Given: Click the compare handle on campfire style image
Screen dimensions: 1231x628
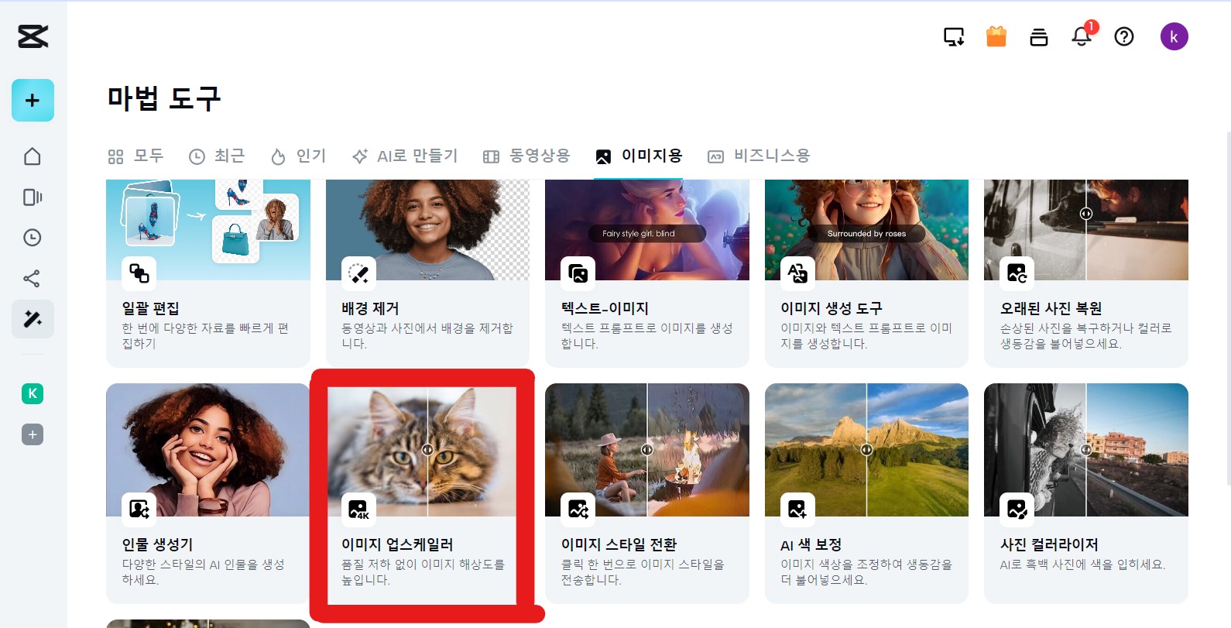Looking at the screenshot, I should tap(647, 449).
